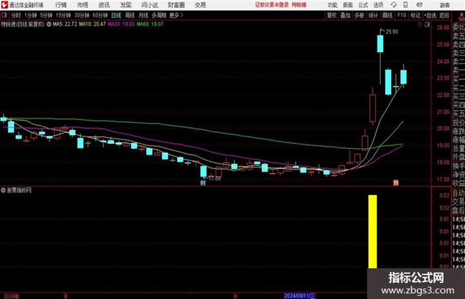The height and width of the screenshot is (299, 465).
Task: Click the 证券交易未登录 link
Action: pyautogui.click(x=272, y=5)
